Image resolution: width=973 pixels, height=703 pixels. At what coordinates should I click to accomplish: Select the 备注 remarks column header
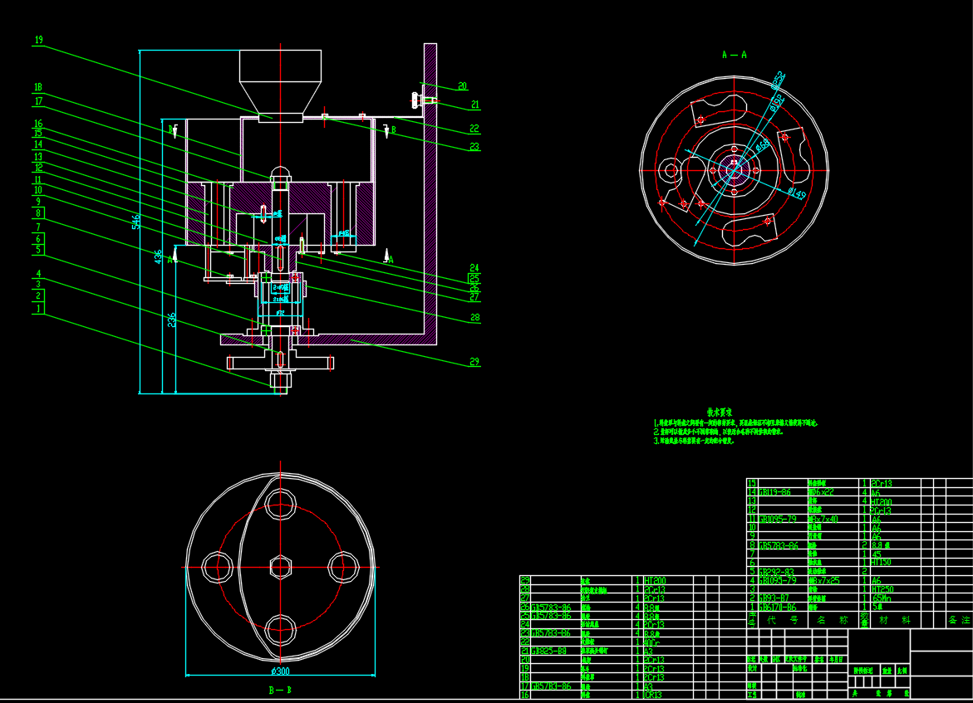pos(958,620)
